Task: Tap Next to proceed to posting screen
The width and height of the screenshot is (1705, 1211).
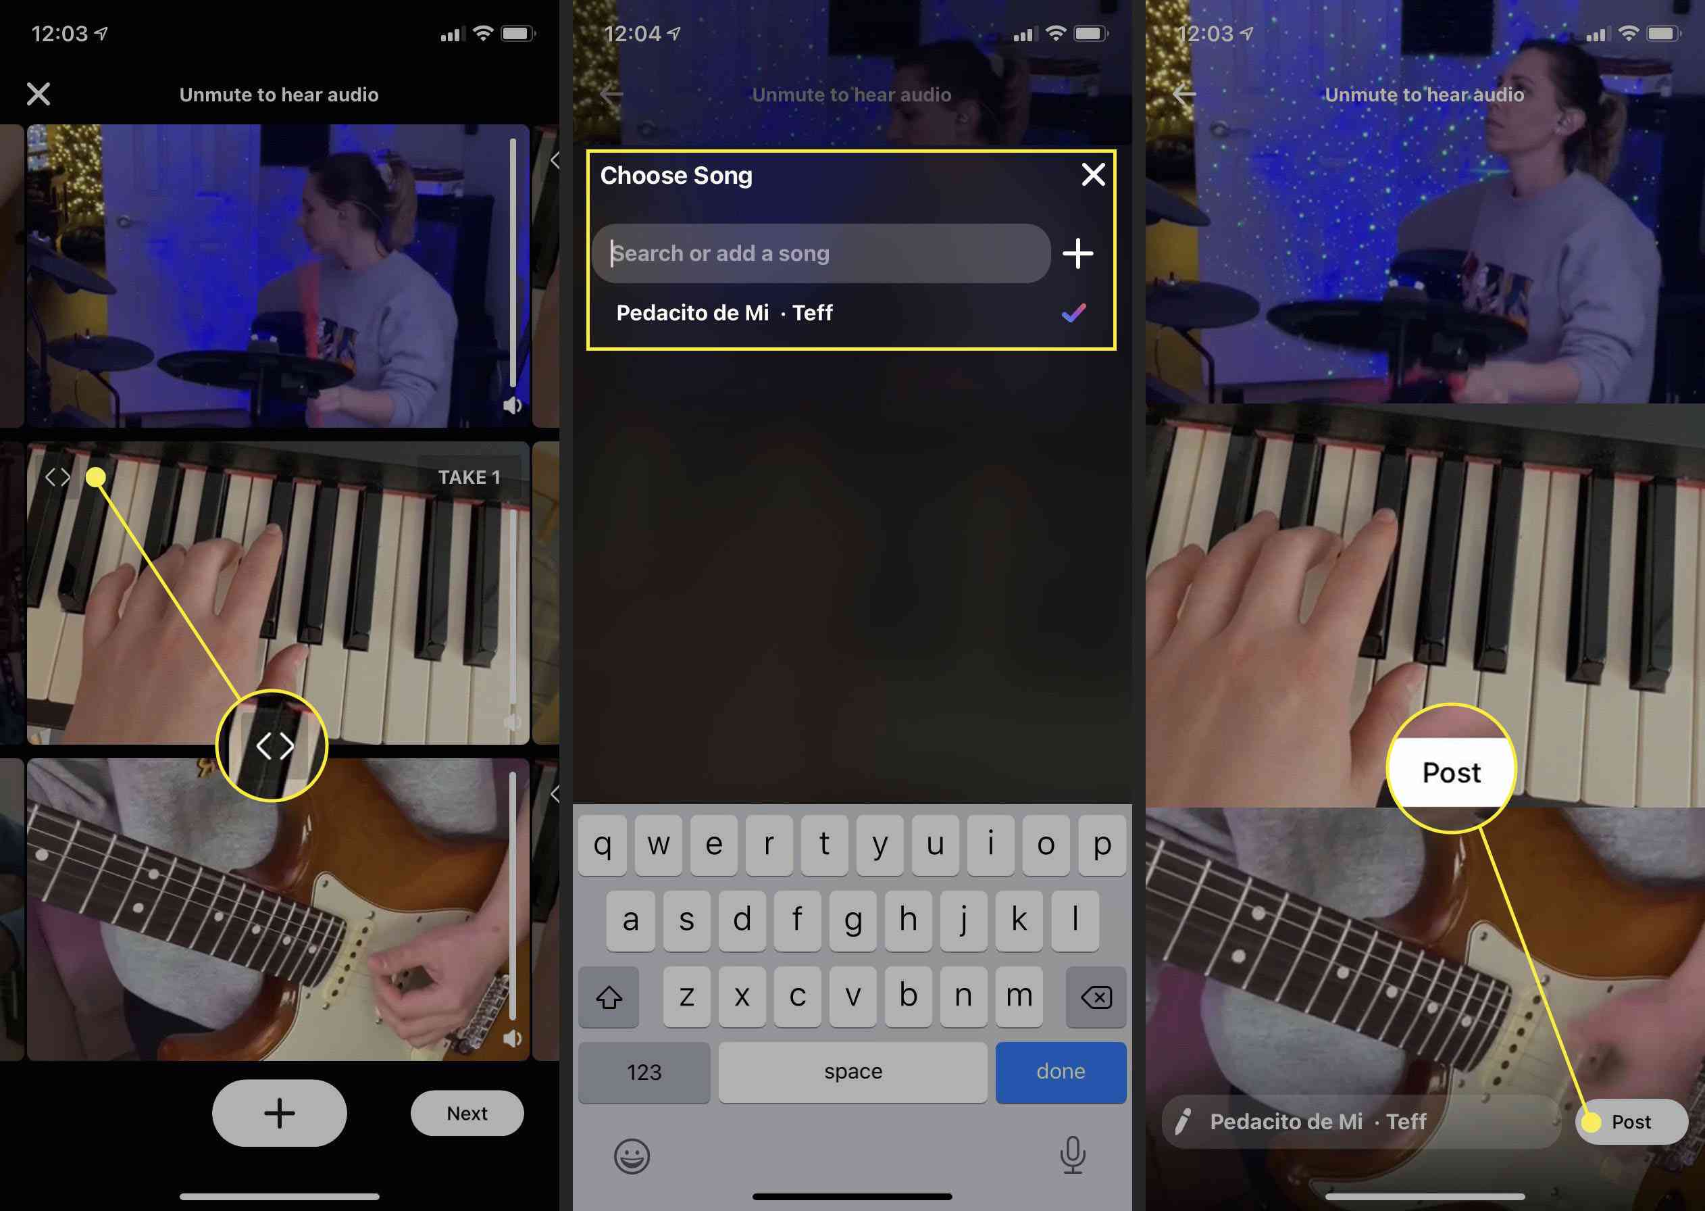Action: point(469,1113)
